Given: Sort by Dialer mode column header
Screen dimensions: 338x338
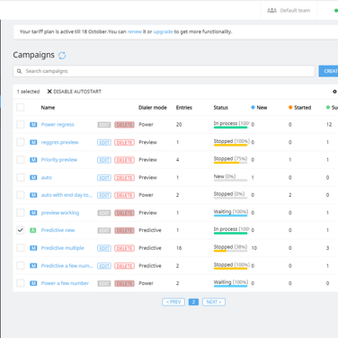Looking at the screenshot, I should click(x=153, y=108).
